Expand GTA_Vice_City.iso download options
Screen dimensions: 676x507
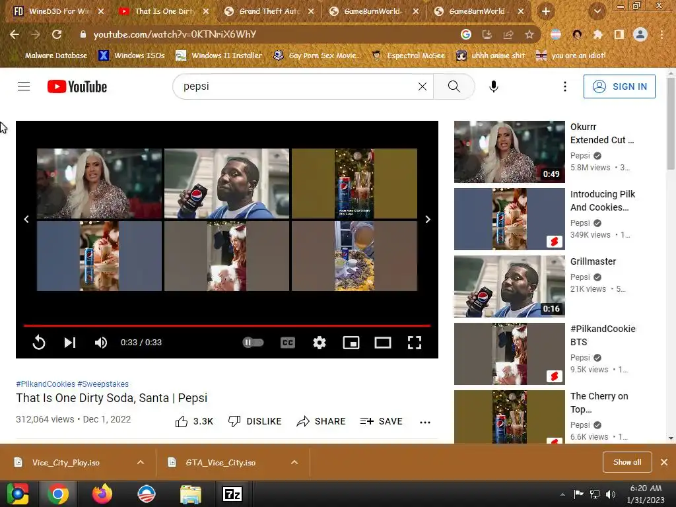point(294,462)
